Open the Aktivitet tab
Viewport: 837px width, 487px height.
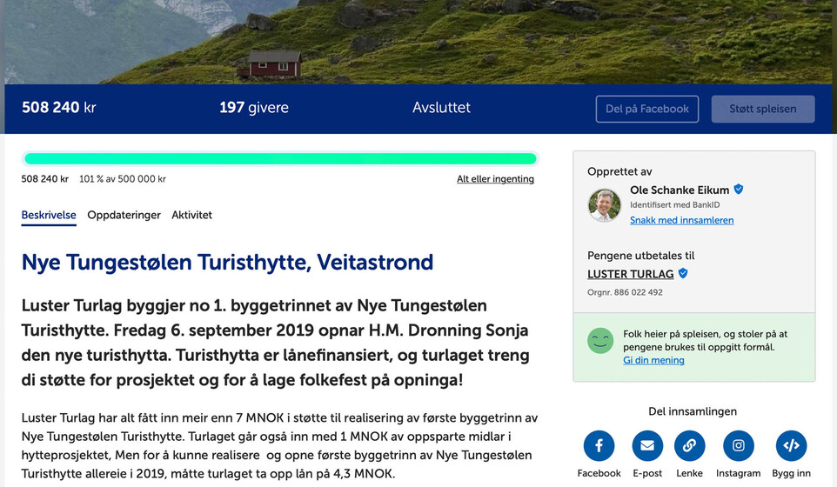click(x=191, y=215)
